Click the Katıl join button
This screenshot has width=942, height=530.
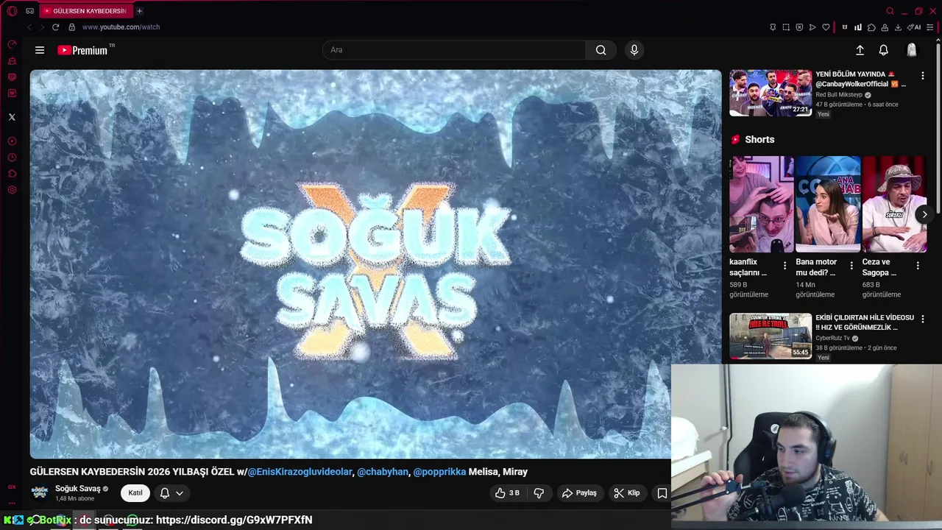pos(135,493)
